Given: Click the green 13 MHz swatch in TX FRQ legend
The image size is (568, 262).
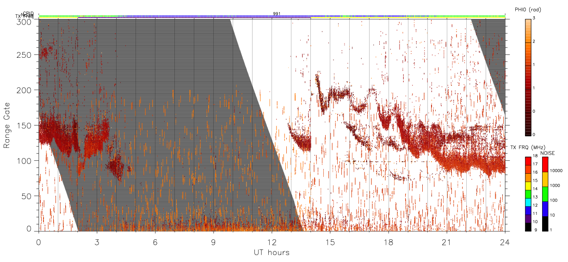Looking at the screenshot, I should tap(527, 194).
